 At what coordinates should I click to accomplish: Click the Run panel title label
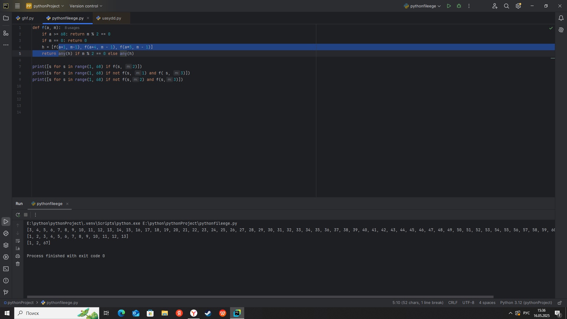point(19,204)
